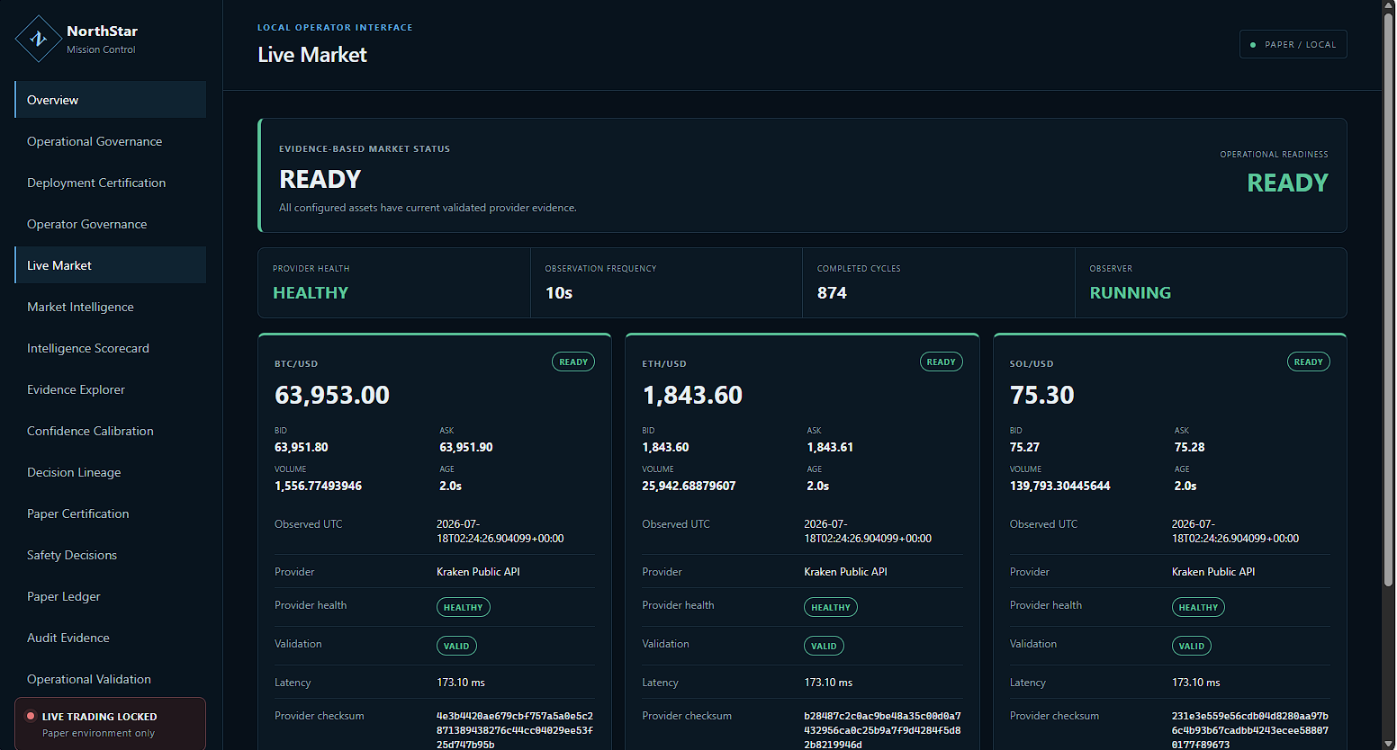Click SOL bid value 75.27
Image resolution: width=1397 pixels, height=750 pixels.
(x=1024, y=448)
